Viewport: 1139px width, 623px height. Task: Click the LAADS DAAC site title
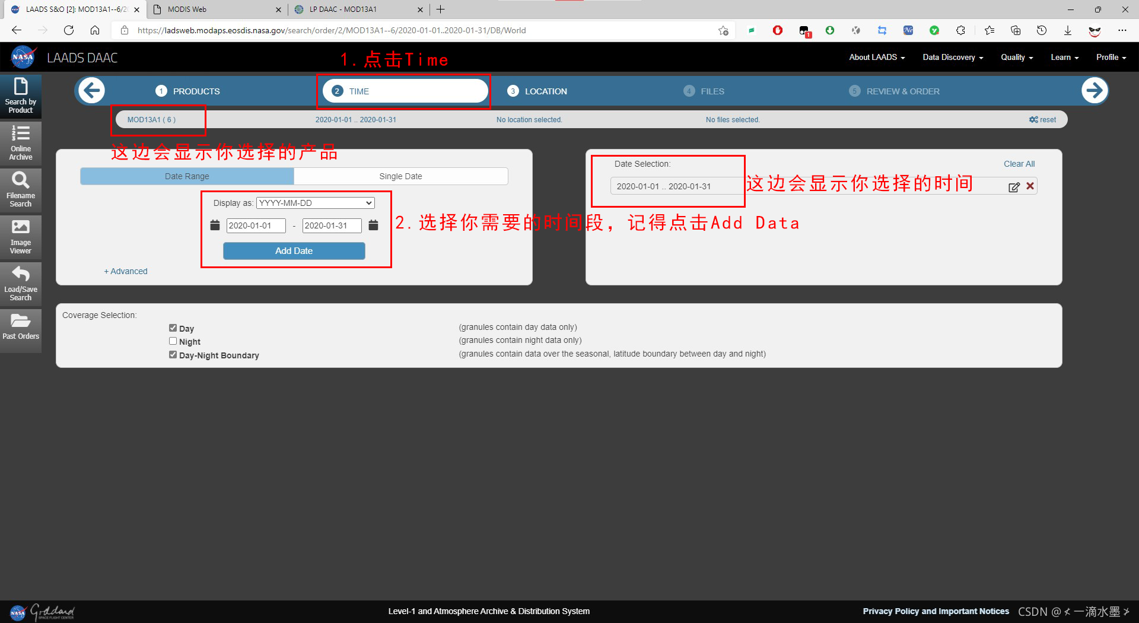[82, 58]
